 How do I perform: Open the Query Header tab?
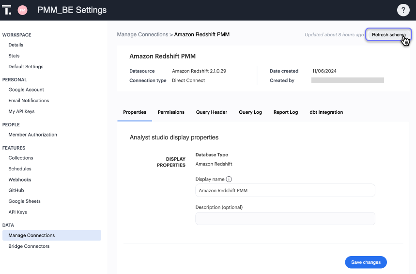click(212, 112)
